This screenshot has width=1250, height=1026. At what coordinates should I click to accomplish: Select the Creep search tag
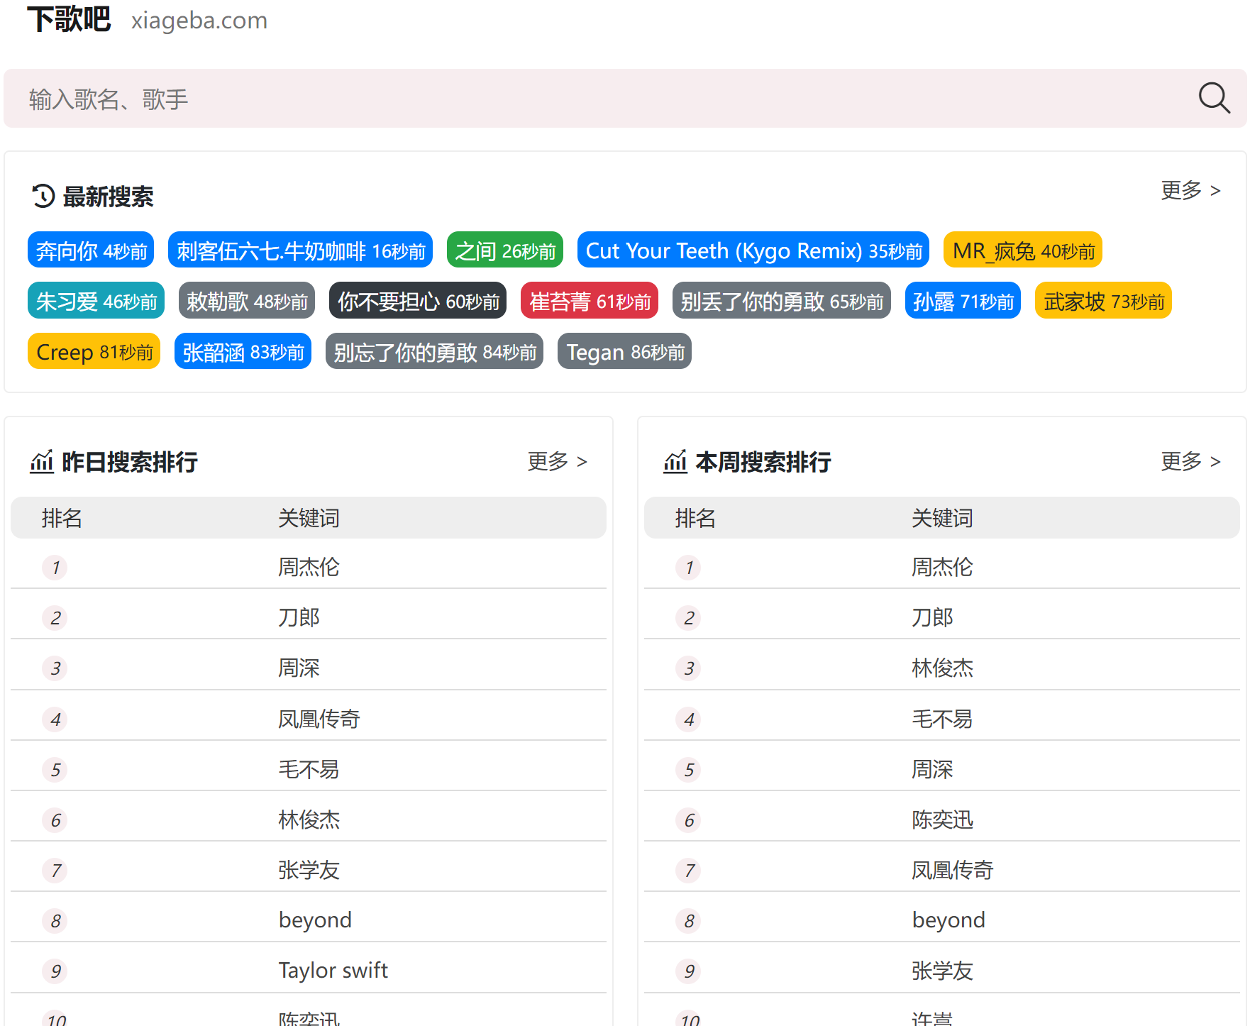coord(94,351)
